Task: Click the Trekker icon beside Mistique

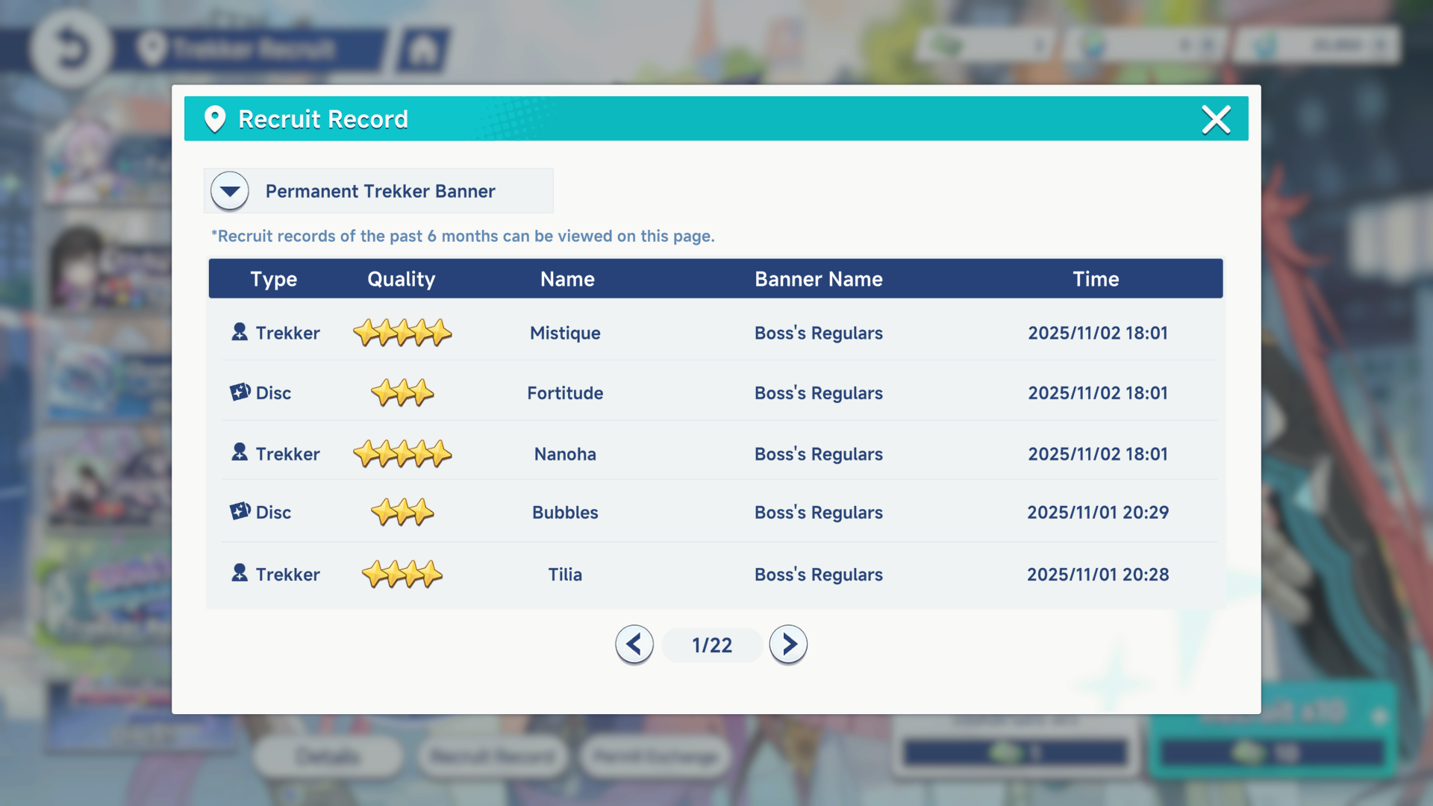Action: point(240,332)
